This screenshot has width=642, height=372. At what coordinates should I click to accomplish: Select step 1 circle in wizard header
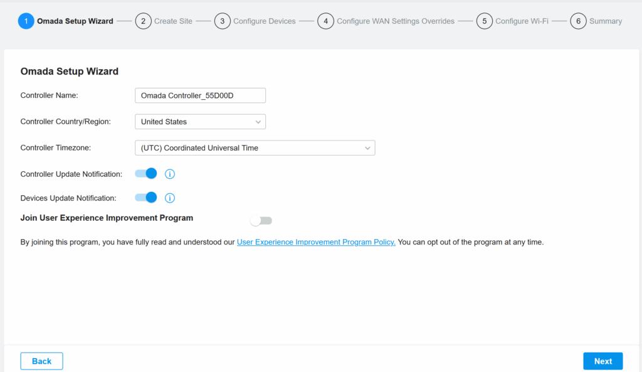pyautogui.click(x=26, y=21)
